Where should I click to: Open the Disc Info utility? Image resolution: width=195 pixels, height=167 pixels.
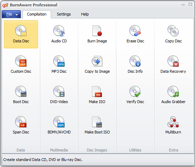click(x=135, y=65)
